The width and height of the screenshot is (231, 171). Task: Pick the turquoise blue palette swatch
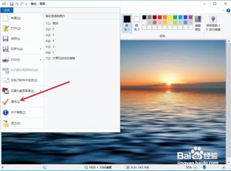pyautogui.click(x=180, y=17)
